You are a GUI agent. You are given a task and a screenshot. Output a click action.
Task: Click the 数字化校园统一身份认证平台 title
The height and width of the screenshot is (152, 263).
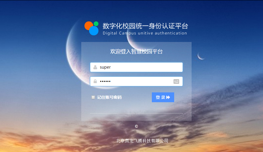(145, 26)
